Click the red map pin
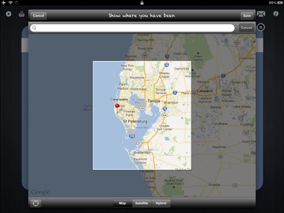 [x=117, y=108]
